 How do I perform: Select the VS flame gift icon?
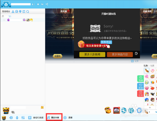click(153, 77)
